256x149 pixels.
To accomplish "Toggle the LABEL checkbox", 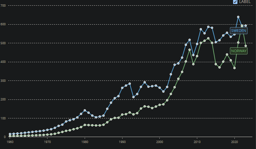I will 235,2.
